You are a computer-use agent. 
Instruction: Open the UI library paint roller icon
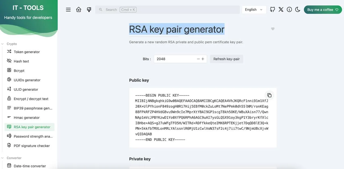(x=89, y=10)
